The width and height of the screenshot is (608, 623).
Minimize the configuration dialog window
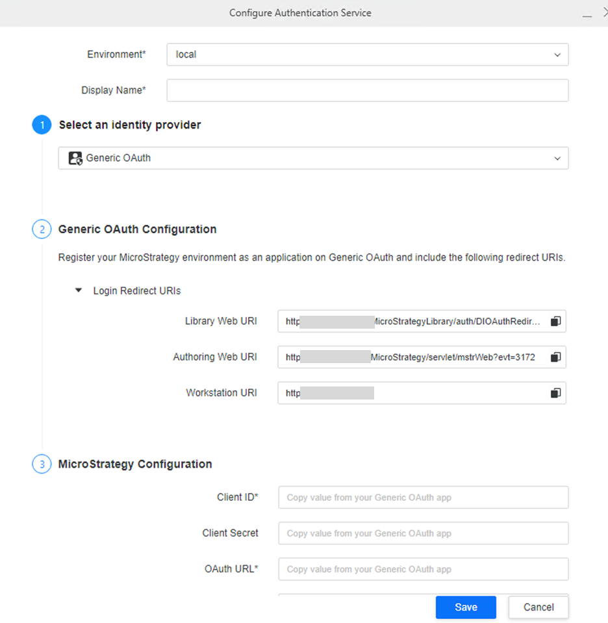click(587, 14)
